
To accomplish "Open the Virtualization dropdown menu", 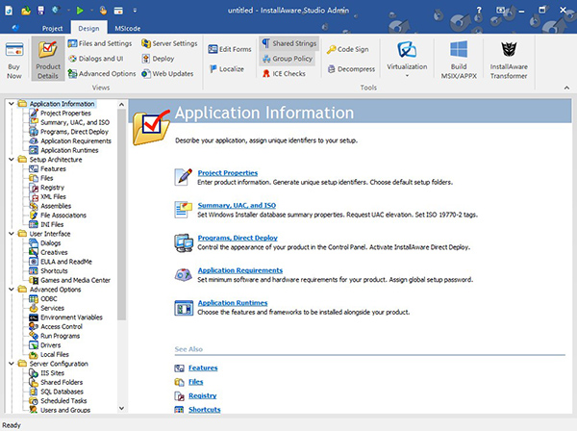I will 407,74.
